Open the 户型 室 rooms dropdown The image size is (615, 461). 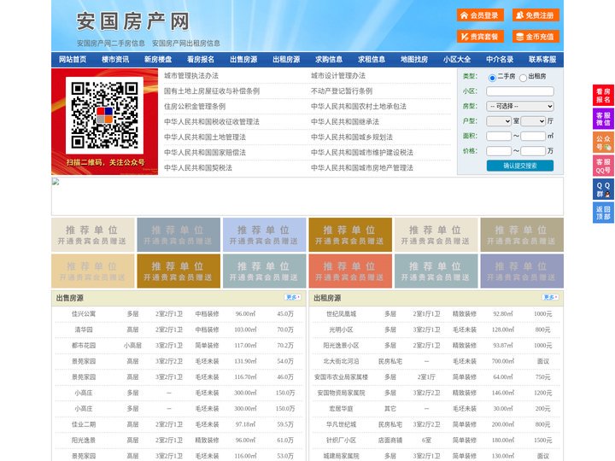click(499, 121)
